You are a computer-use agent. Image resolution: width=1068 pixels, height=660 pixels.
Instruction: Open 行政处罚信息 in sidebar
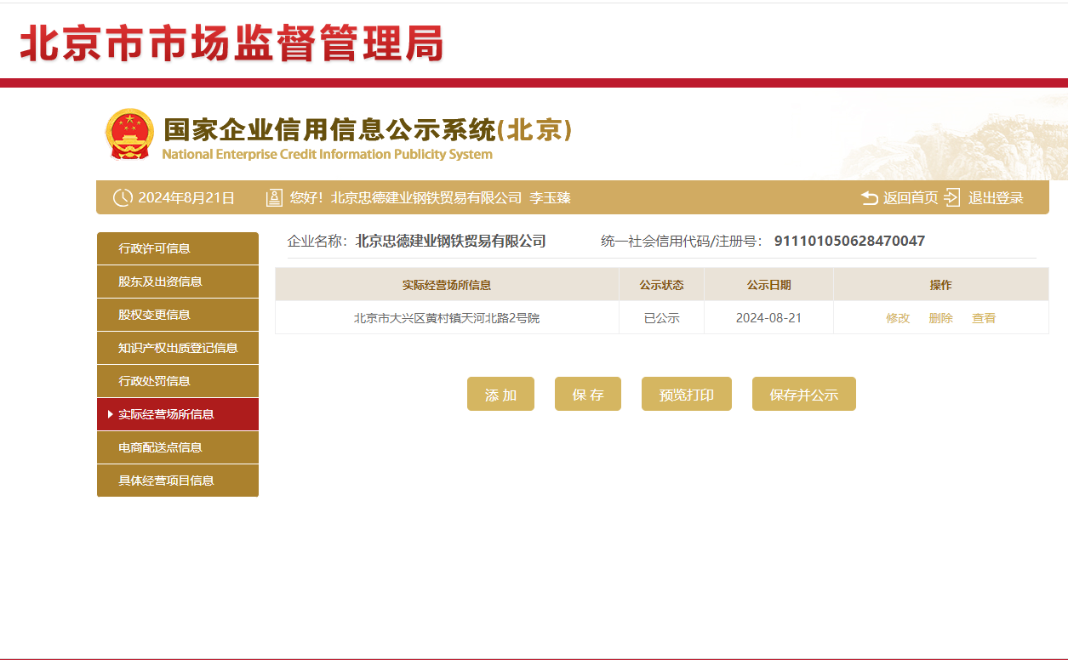[177, 381]
